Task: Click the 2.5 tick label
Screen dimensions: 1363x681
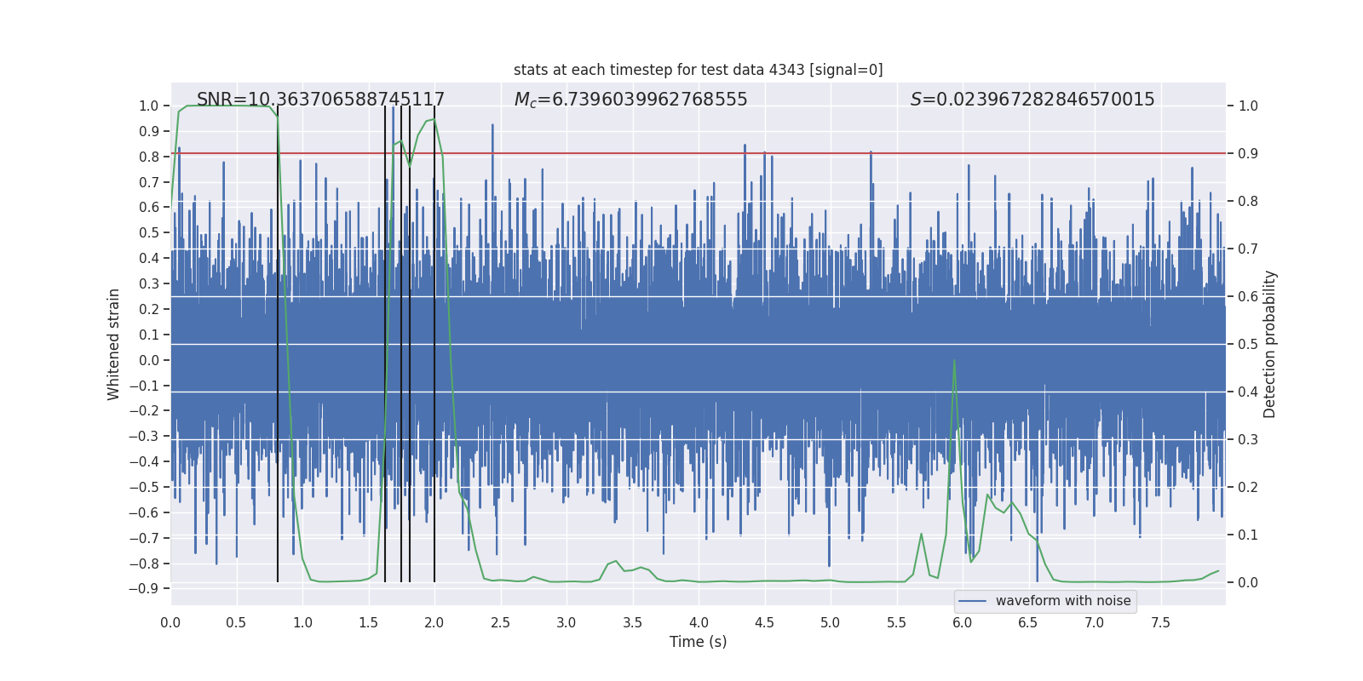Action: 500,622
